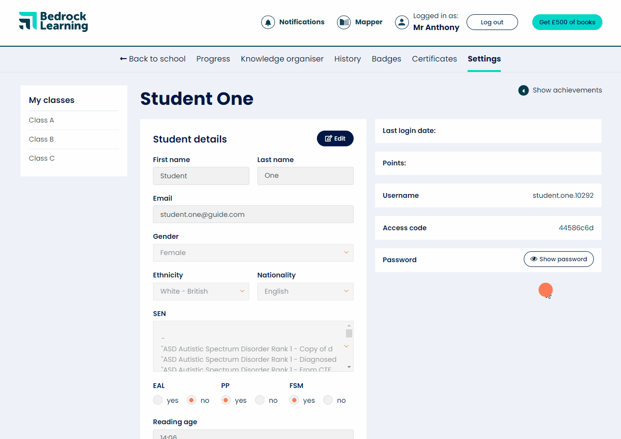This screenshot has width=621, height=439.
Task: Show achievements using the arrow icon
Action: tap(523, 90)
